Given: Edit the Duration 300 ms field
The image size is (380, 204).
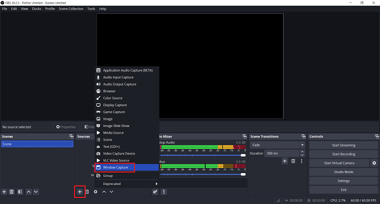Looking at the screenshot, I should point(282,153).
